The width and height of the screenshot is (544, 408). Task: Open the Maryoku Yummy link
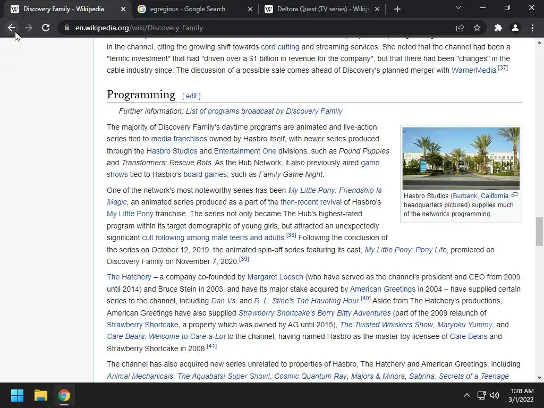coord(465,325)
